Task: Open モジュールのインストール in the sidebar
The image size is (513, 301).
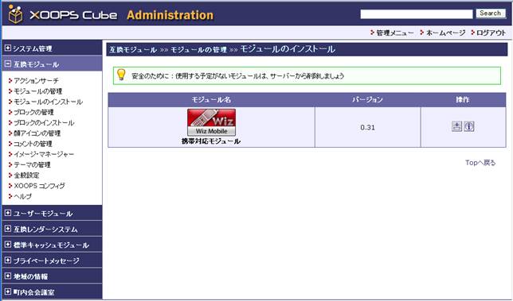Action: coord(48,102)
